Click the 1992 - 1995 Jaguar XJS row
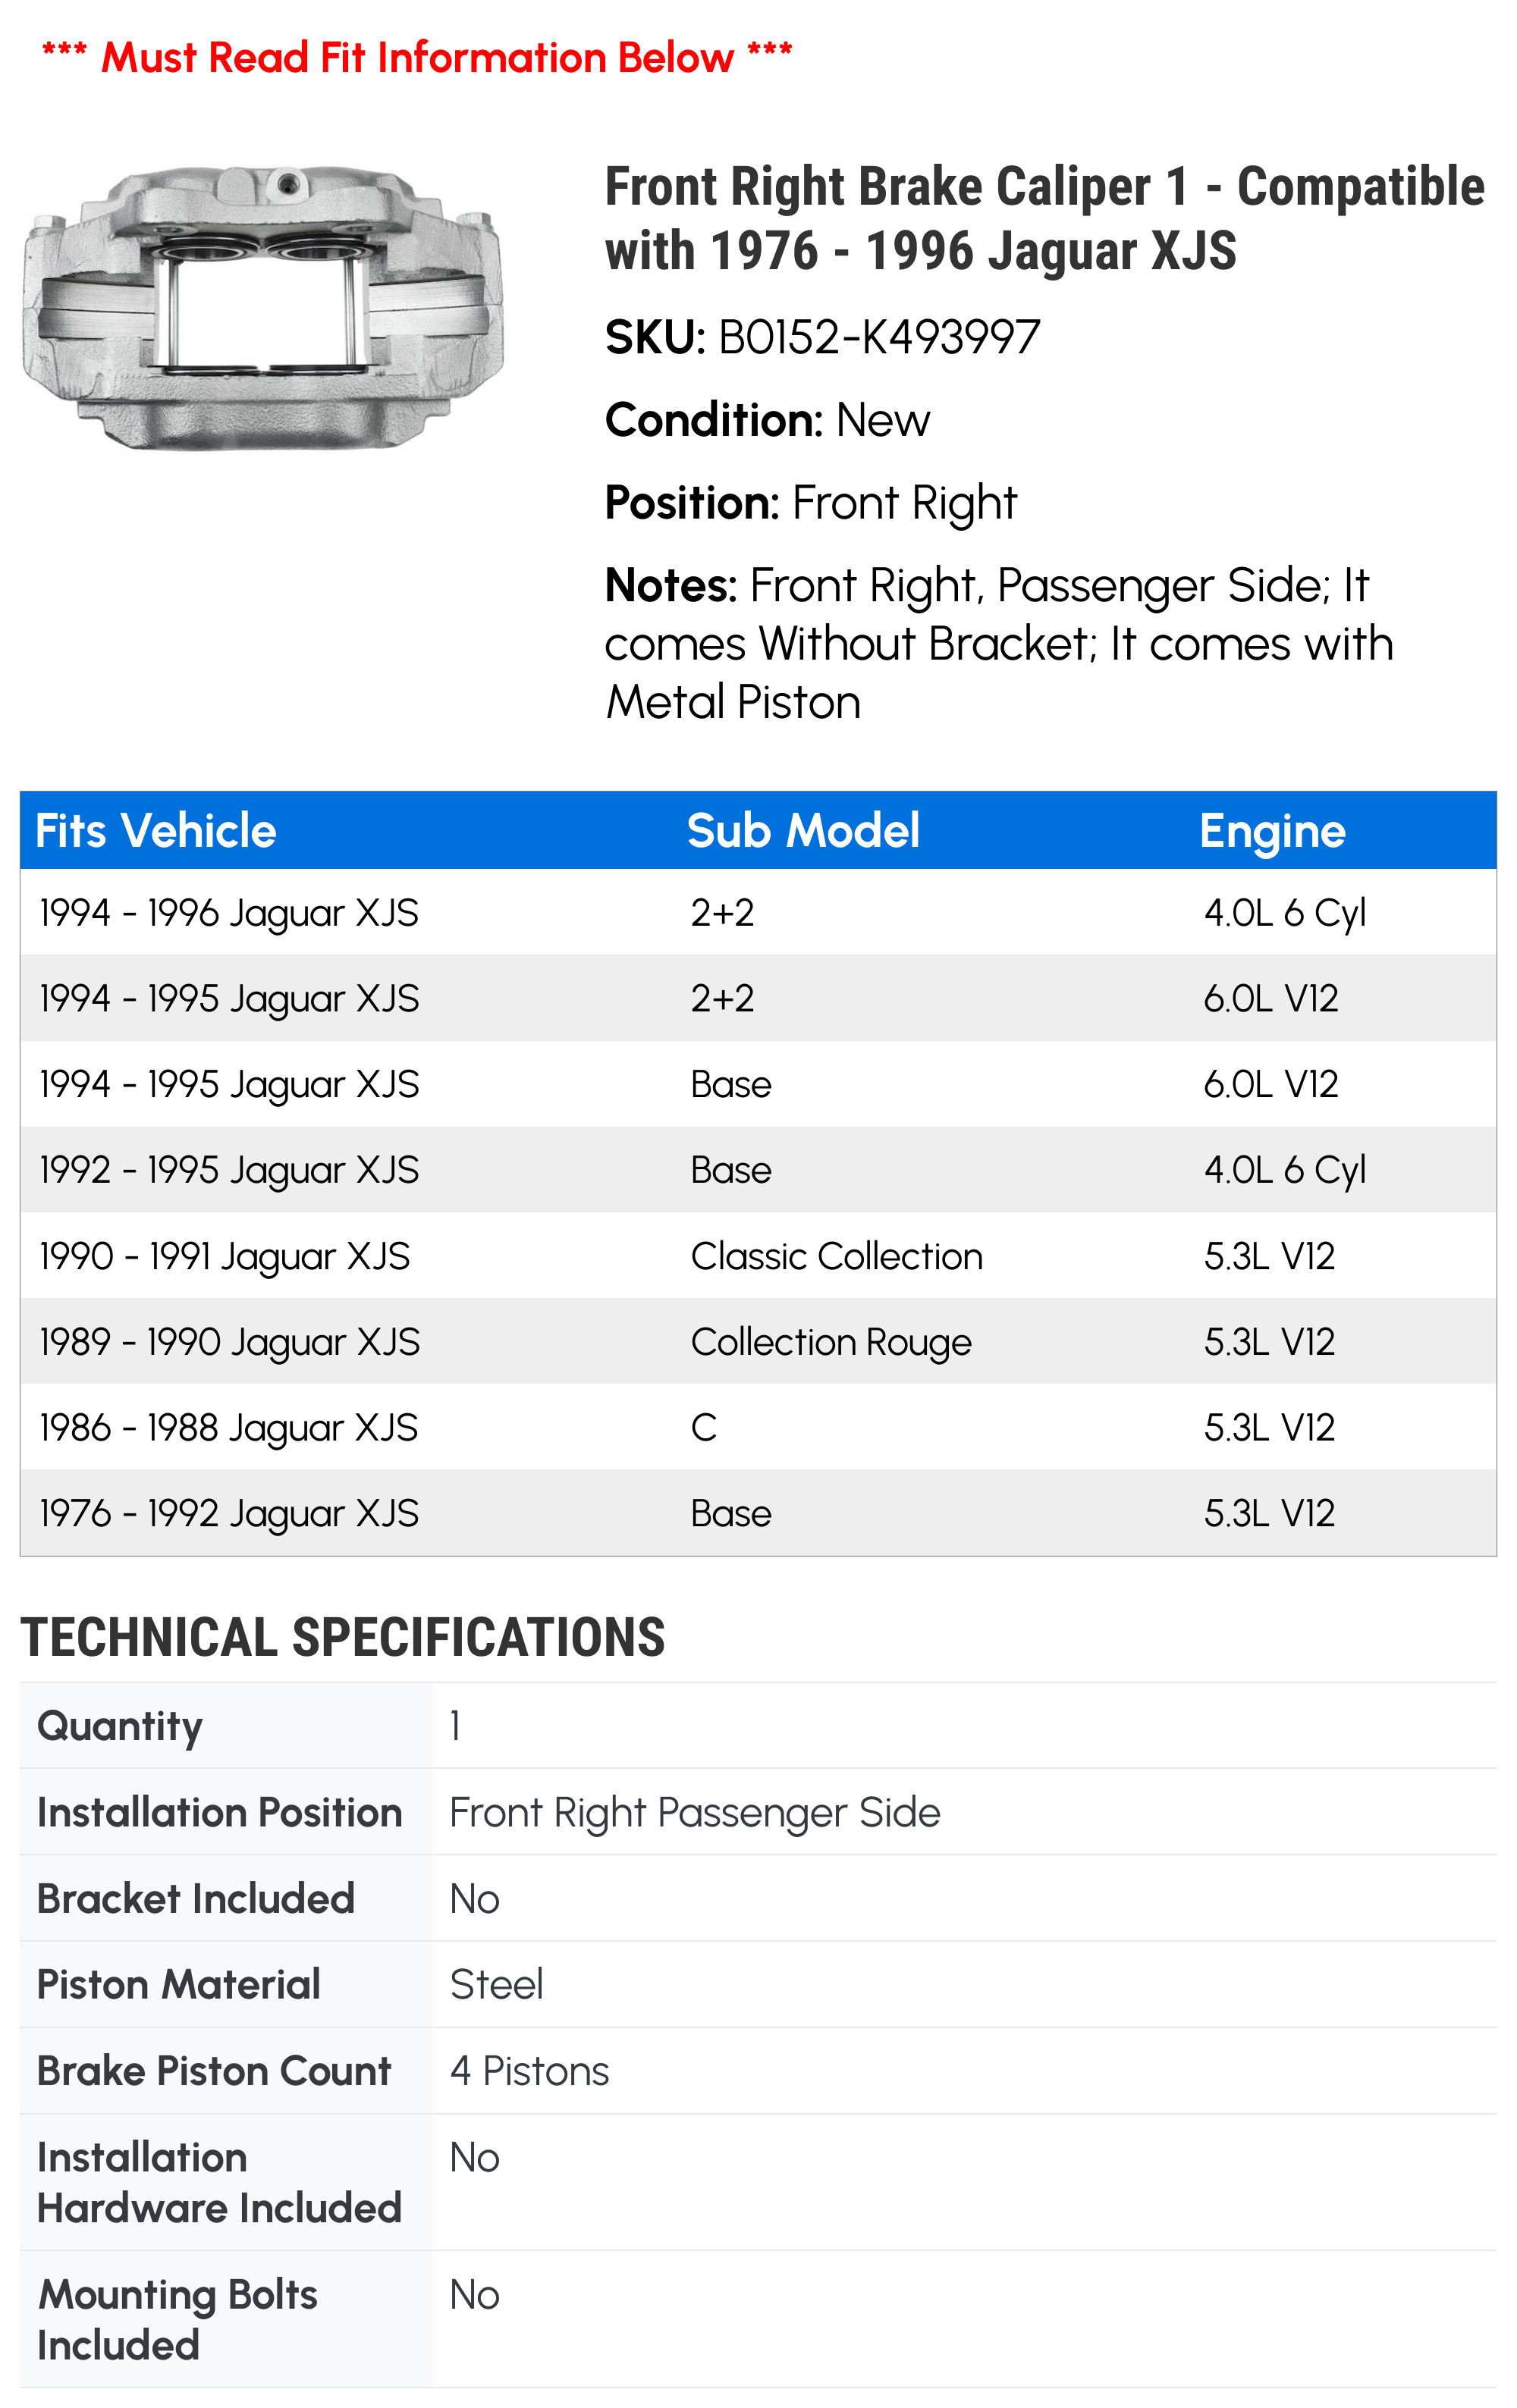This screenshot has width=1517, height=2408. (x=758, y=1170)
